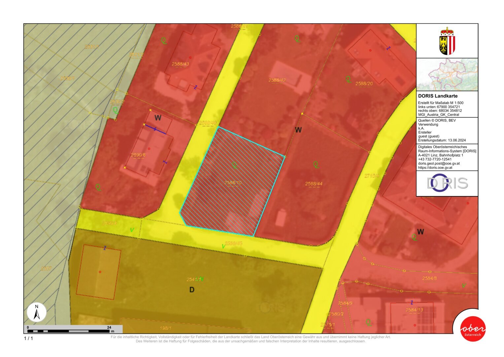Click parcel label 198/1
The image size is (504, 357).
165,328
